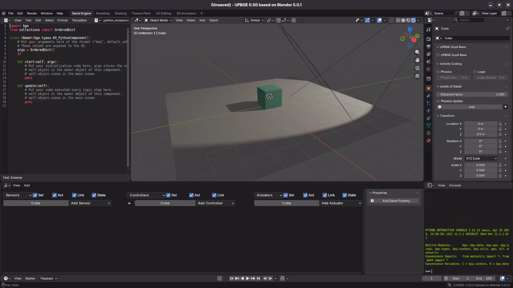Pin the Cube properties panel
Viewport: 513px width, 288px height.
pos(507,28)
